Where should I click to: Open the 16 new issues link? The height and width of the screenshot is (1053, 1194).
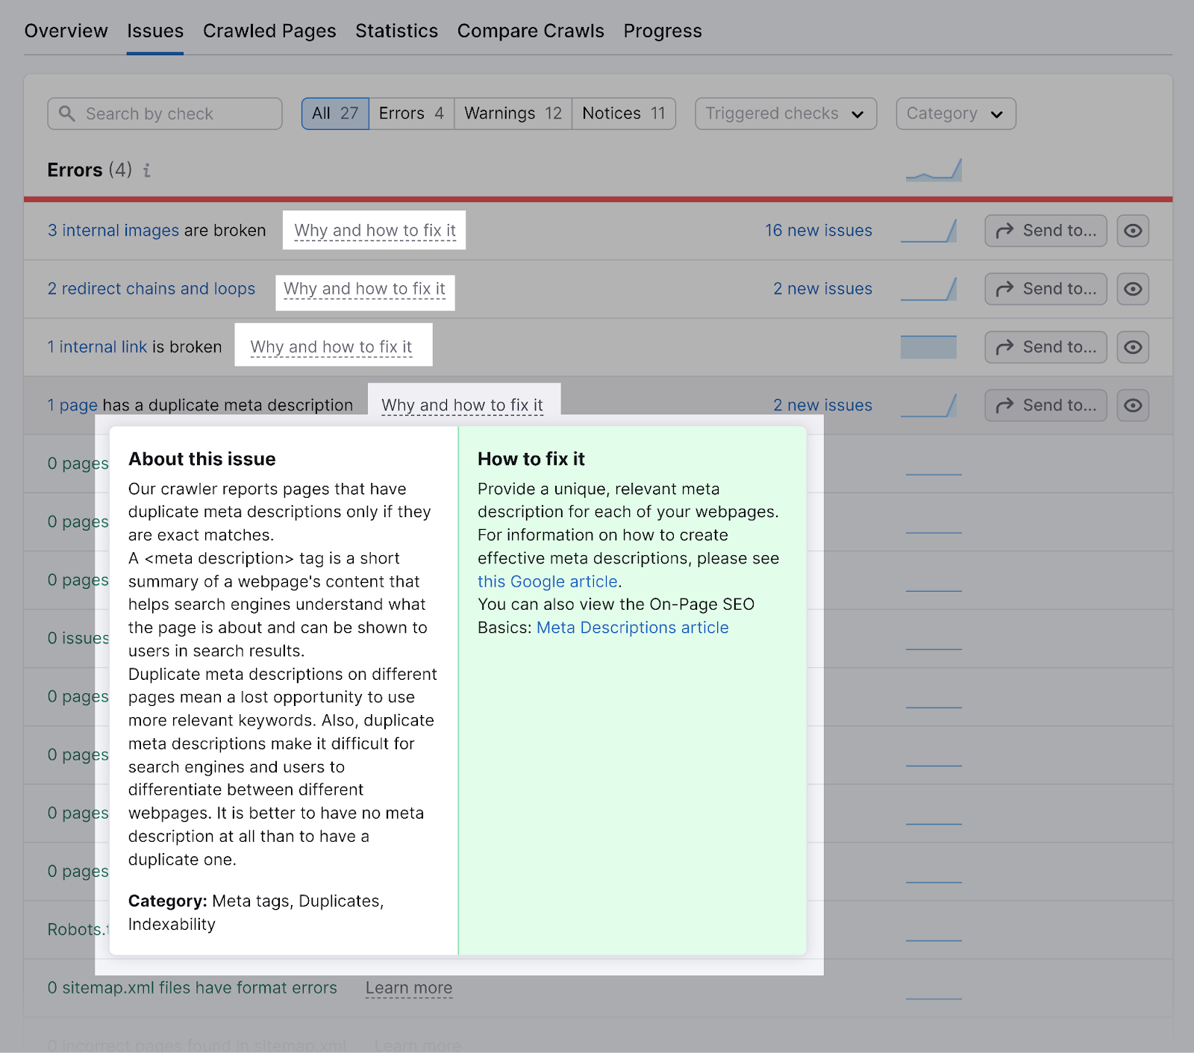tap(819, 231)
